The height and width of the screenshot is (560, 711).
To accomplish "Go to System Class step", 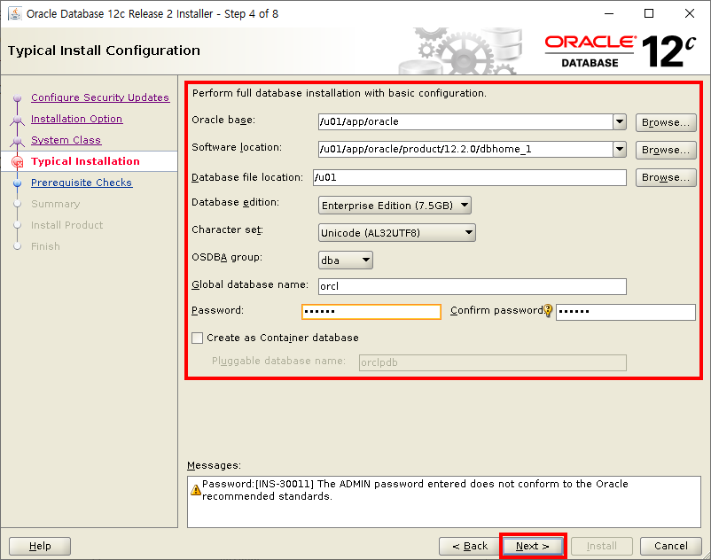I will pos(66,141).
